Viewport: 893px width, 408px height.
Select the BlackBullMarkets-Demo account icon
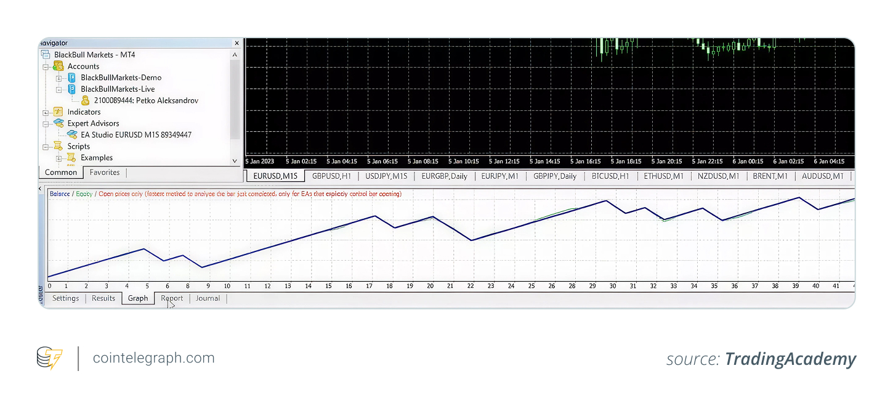[73, 77]
